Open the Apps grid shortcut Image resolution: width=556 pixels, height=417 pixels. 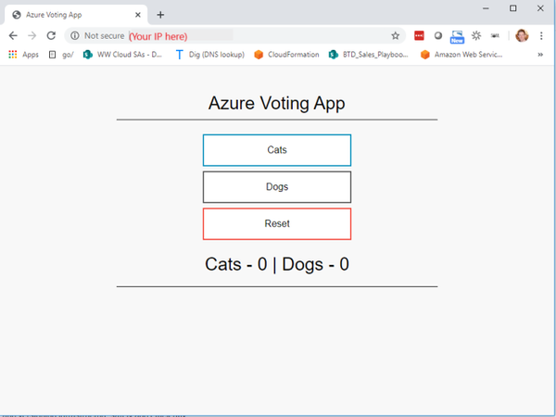tap(24, 55)
